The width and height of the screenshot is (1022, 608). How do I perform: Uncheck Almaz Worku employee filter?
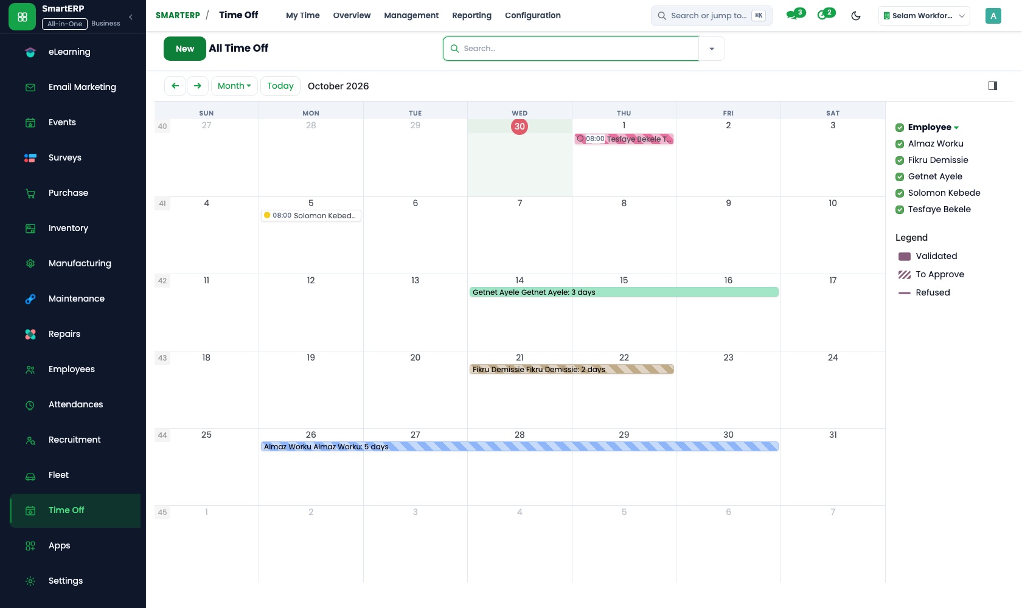(x=900, y=144)
